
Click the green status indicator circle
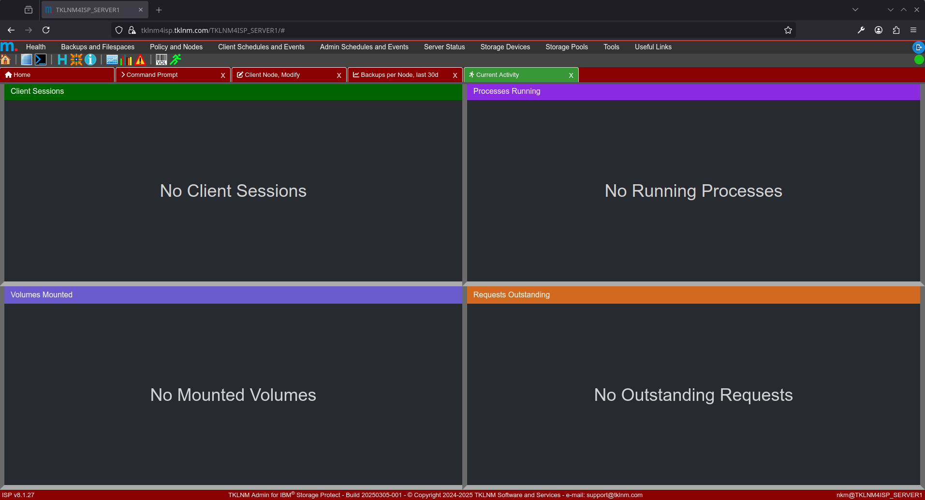[919, 59]
